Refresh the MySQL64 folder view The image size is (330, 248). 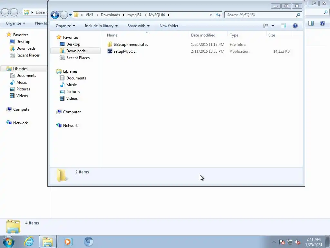(218, 15)
